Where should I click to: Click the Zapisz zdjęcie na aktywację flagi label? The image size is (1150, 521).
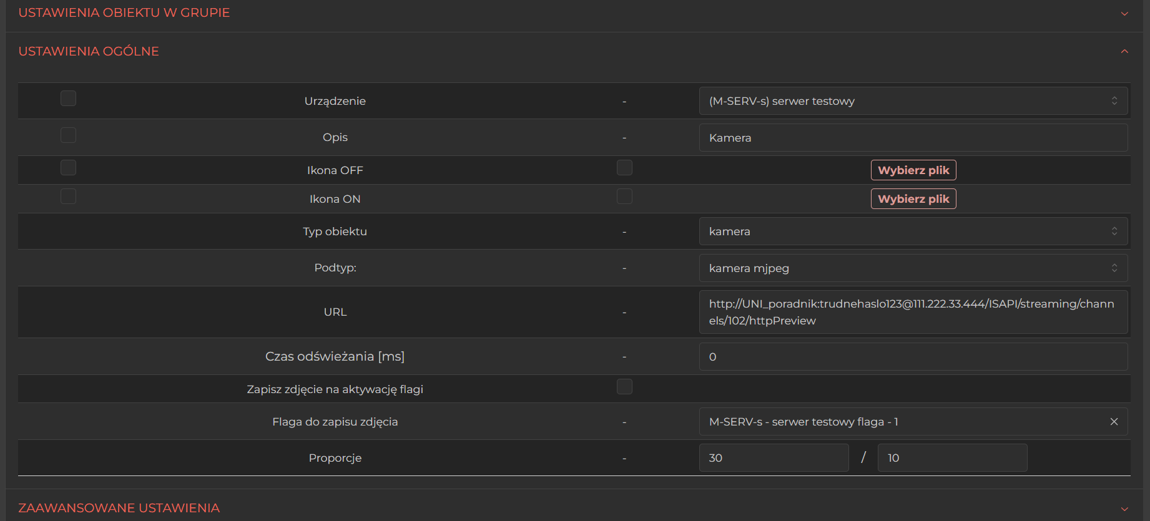tap(335, 389)
